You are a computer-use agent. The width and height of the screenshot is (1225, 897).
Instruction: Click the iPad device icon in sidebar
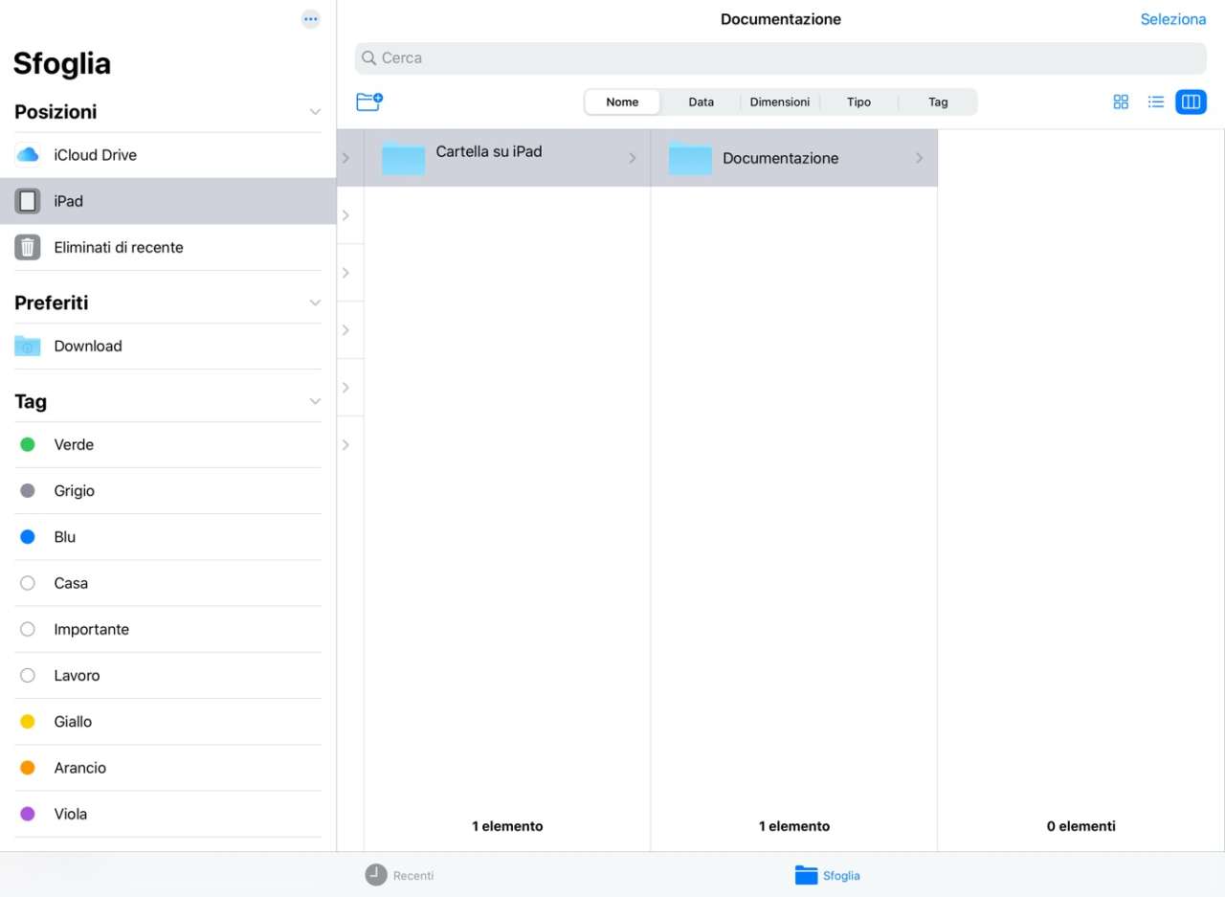point(28,201)
